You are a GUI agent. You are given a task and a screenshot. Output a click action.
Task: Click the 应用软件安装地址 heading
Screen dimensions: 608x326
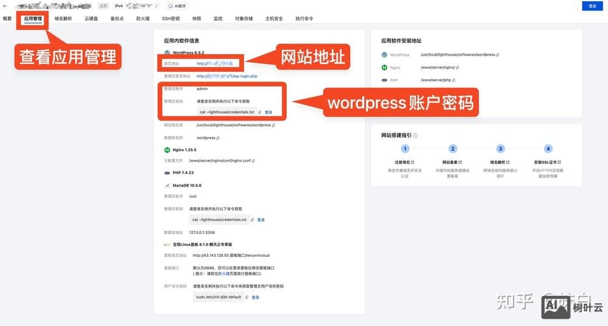(401, 40)
